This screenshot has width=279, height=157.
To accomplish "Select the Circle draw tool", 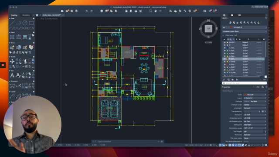I will (25, 23).
